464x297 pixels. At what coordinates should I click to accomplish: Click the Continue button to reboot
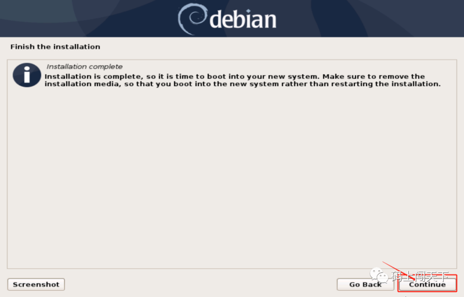(x=427, y=284)
